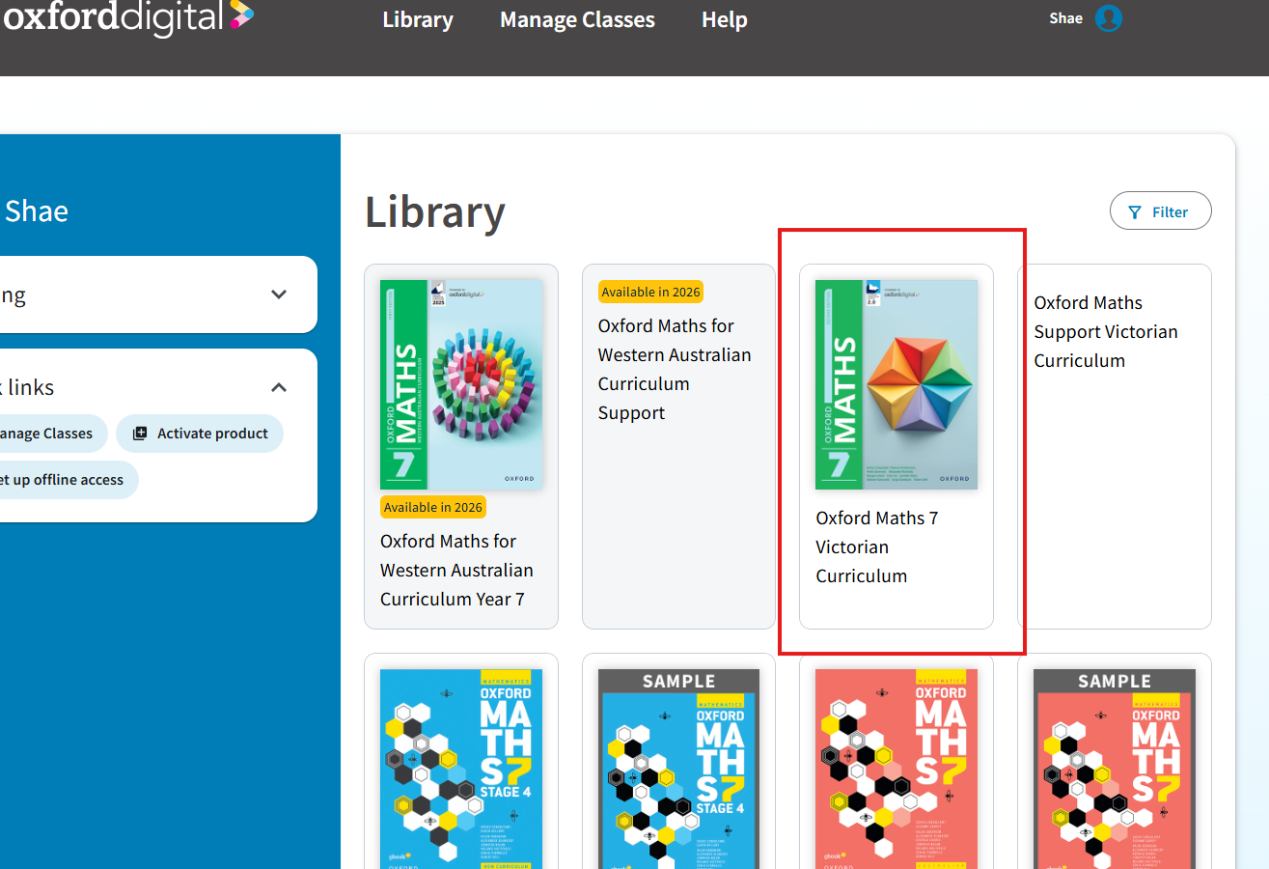Open the Help menu item

click(725, 19)
